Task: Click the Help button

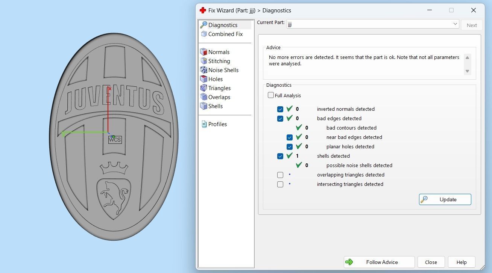Action: click(462, 262)
